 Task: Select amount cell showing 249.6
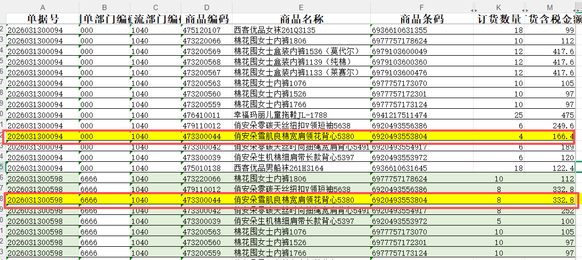551,126
